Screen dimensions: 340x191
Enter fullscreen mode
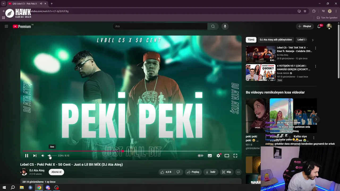point(235,156)
